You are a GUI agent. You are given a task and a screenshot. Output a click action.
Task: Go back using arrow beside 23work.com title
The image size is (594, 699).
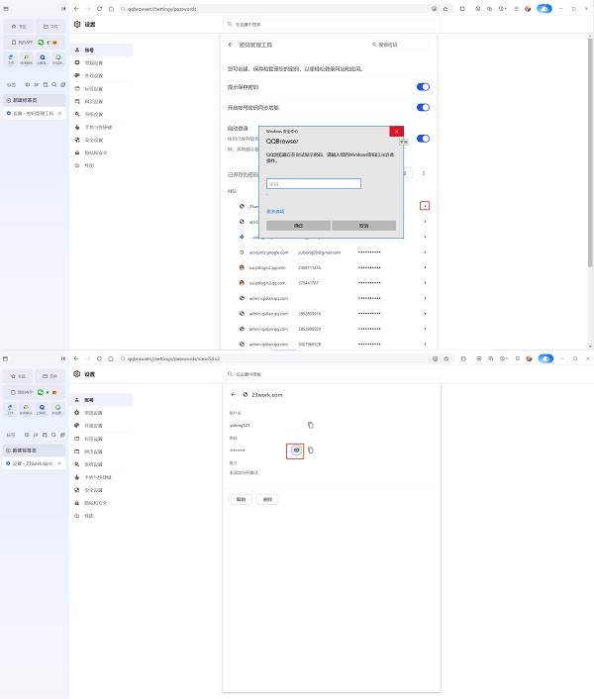(232, 394)
